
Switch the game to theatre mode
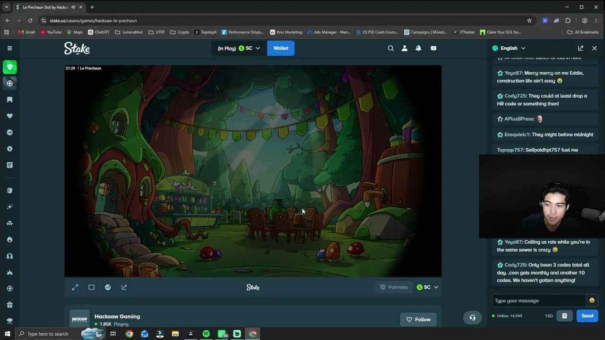91,287
